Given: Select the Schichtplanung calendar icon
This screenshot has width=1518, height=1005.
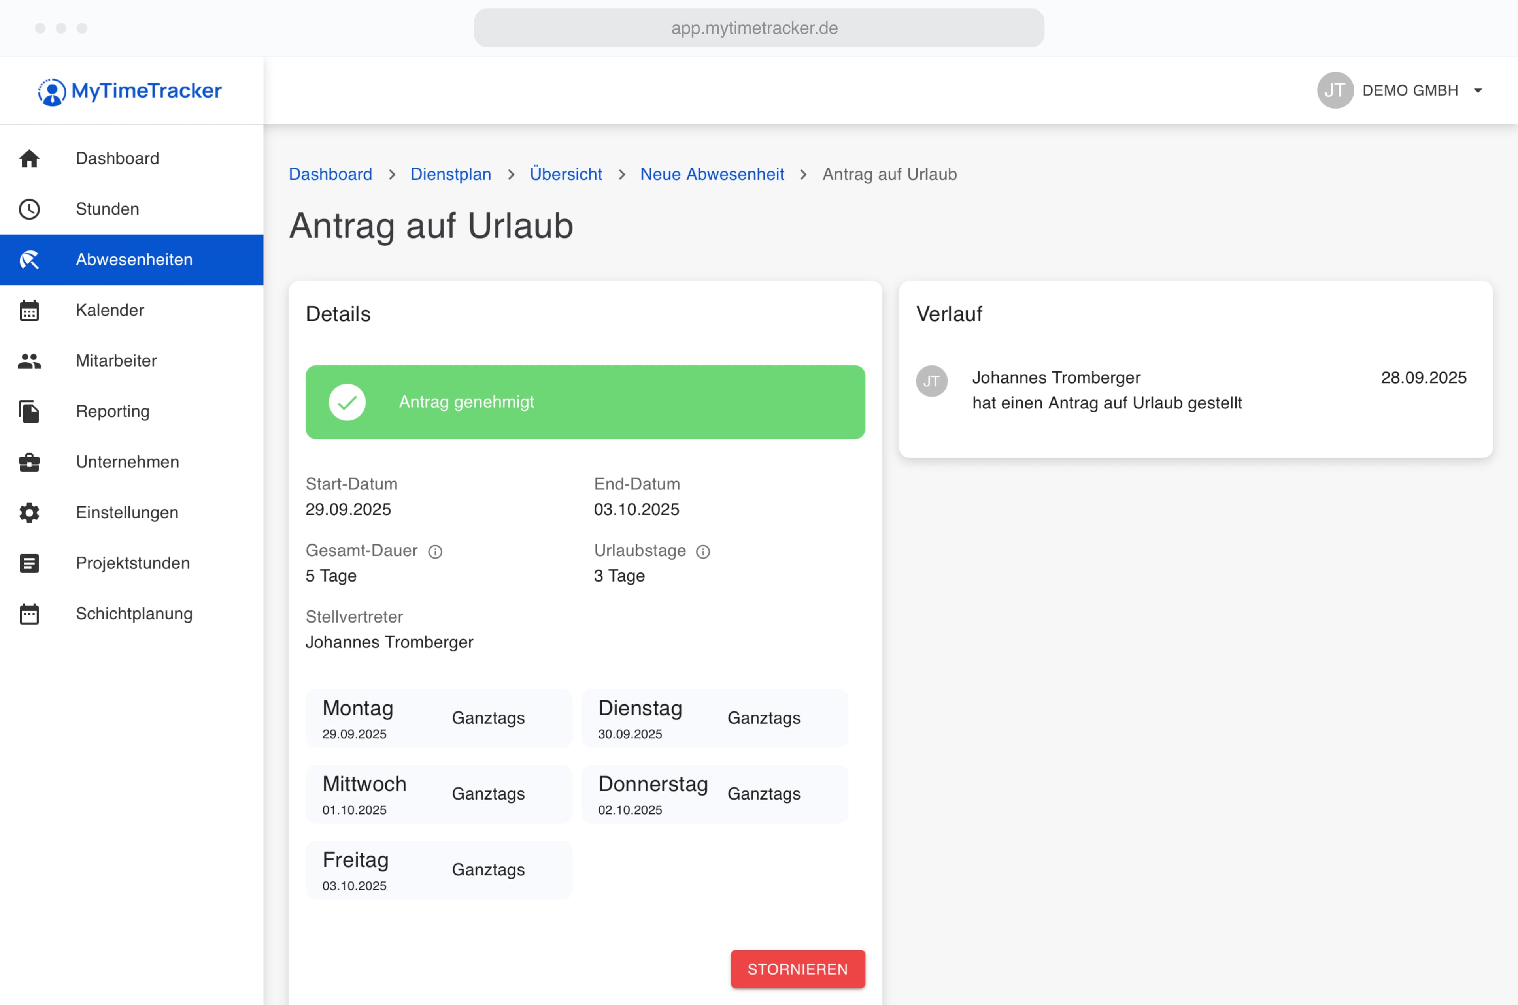Looking at the screenshot, I should click(x=30, y=614).
